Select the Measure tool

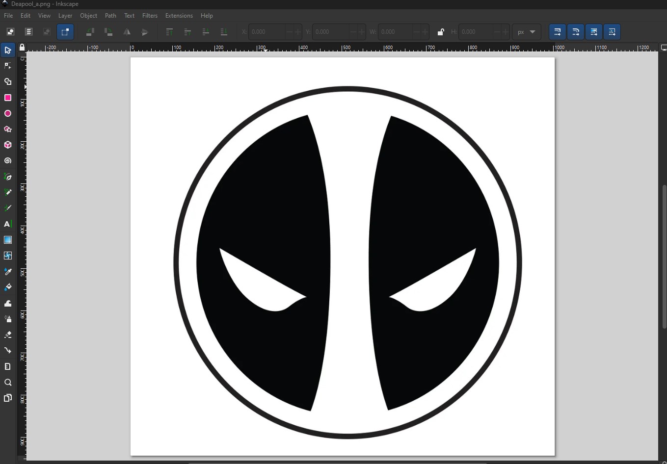pos(8,366)
